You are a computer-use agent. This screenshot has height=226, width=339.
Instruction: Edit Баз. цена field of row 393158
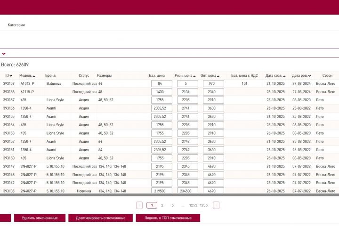[161, 92]
